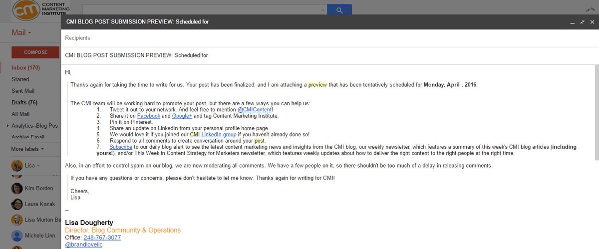
Task: Click the message body scrollbar thumb
Action: coord(597,114)
